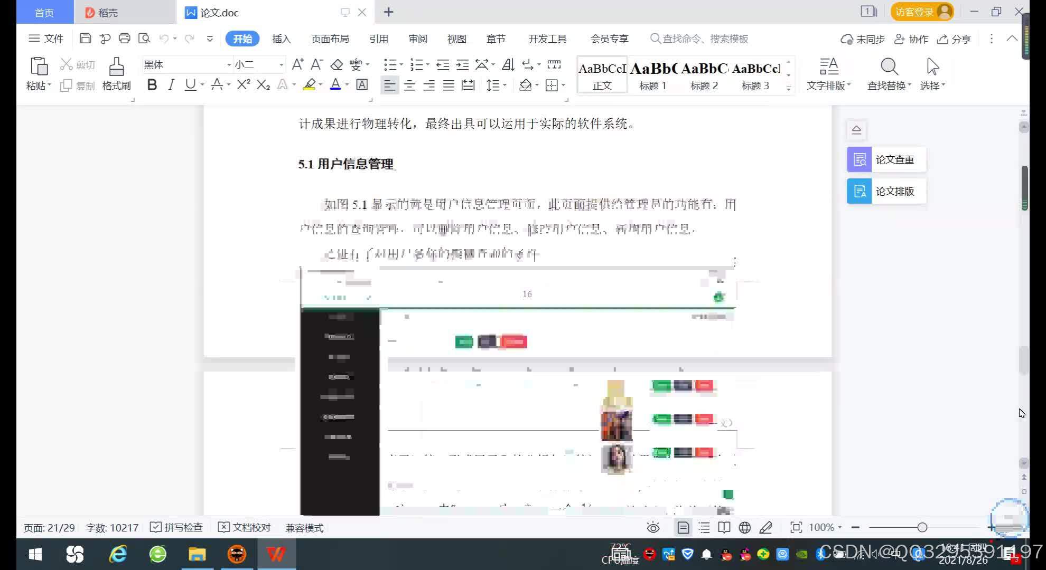Toggle Superscript X² formatting
The width and height of the screenshot is (1046, 570).
pos(243,85)
